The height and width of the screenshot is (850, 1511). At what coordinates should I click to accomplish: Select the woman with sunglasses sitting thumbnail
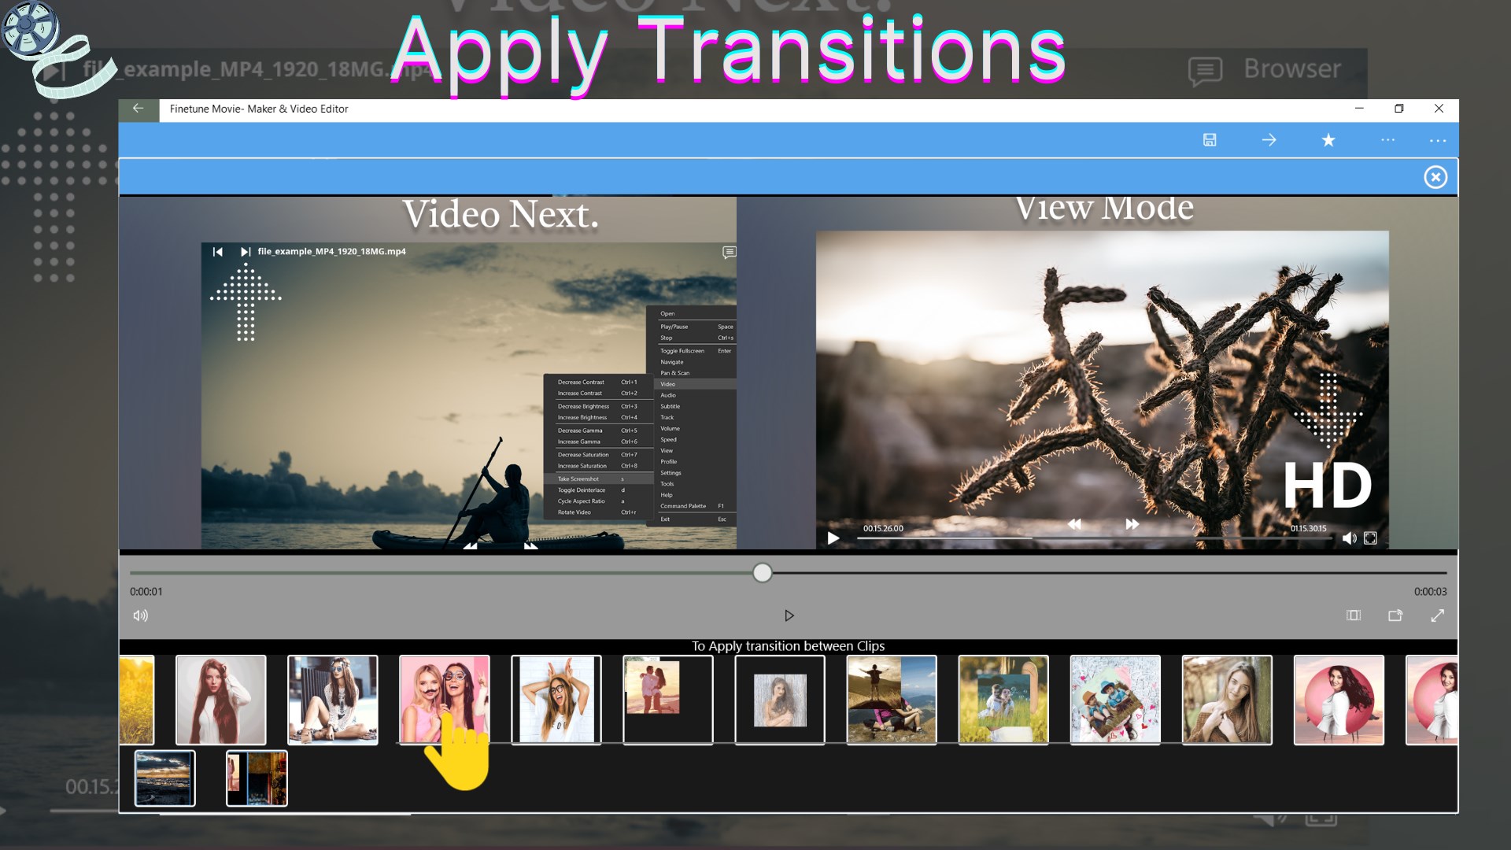click(332, 700)
